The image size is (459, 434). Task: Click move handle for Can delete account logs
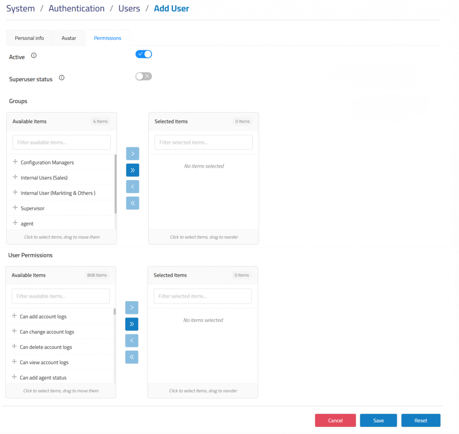coord(14,346)
